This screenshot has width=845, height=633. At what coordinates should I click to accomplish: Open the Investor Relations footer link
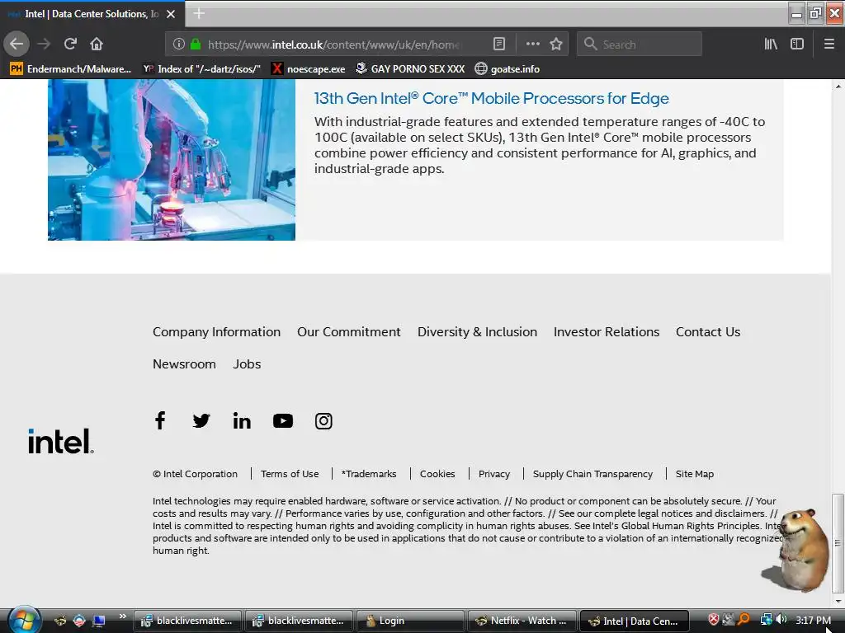click(x=607, y=332)
